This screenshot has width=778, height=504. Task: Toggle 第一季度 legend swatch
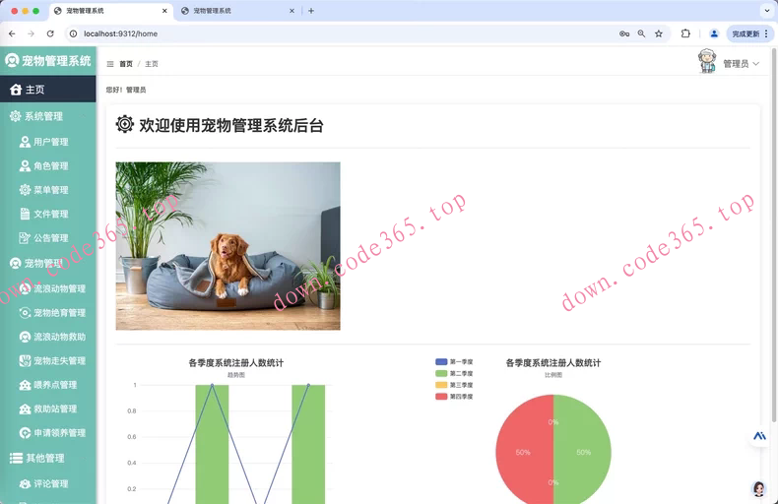click(441, 361)
